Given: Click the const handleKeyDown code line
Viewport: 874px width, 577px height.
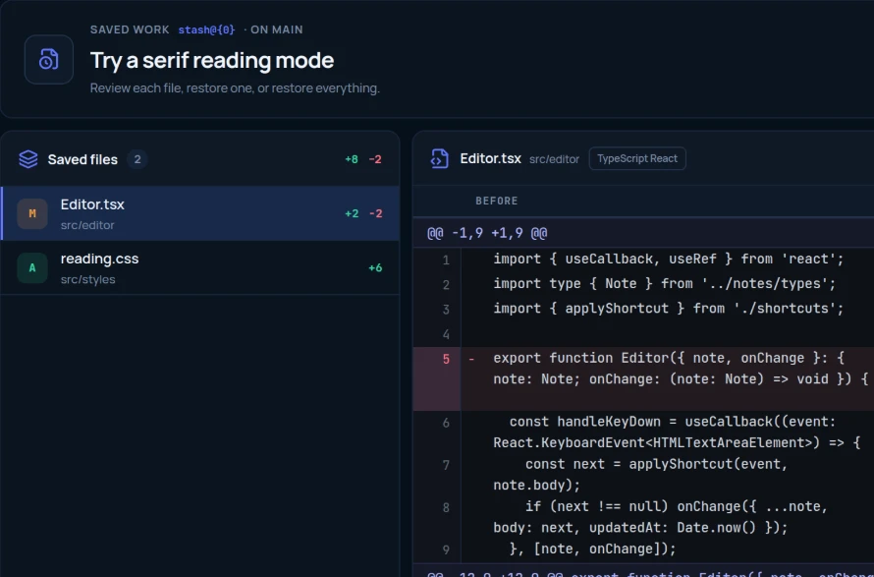Looking at the screenshot, I should (677, 432).
